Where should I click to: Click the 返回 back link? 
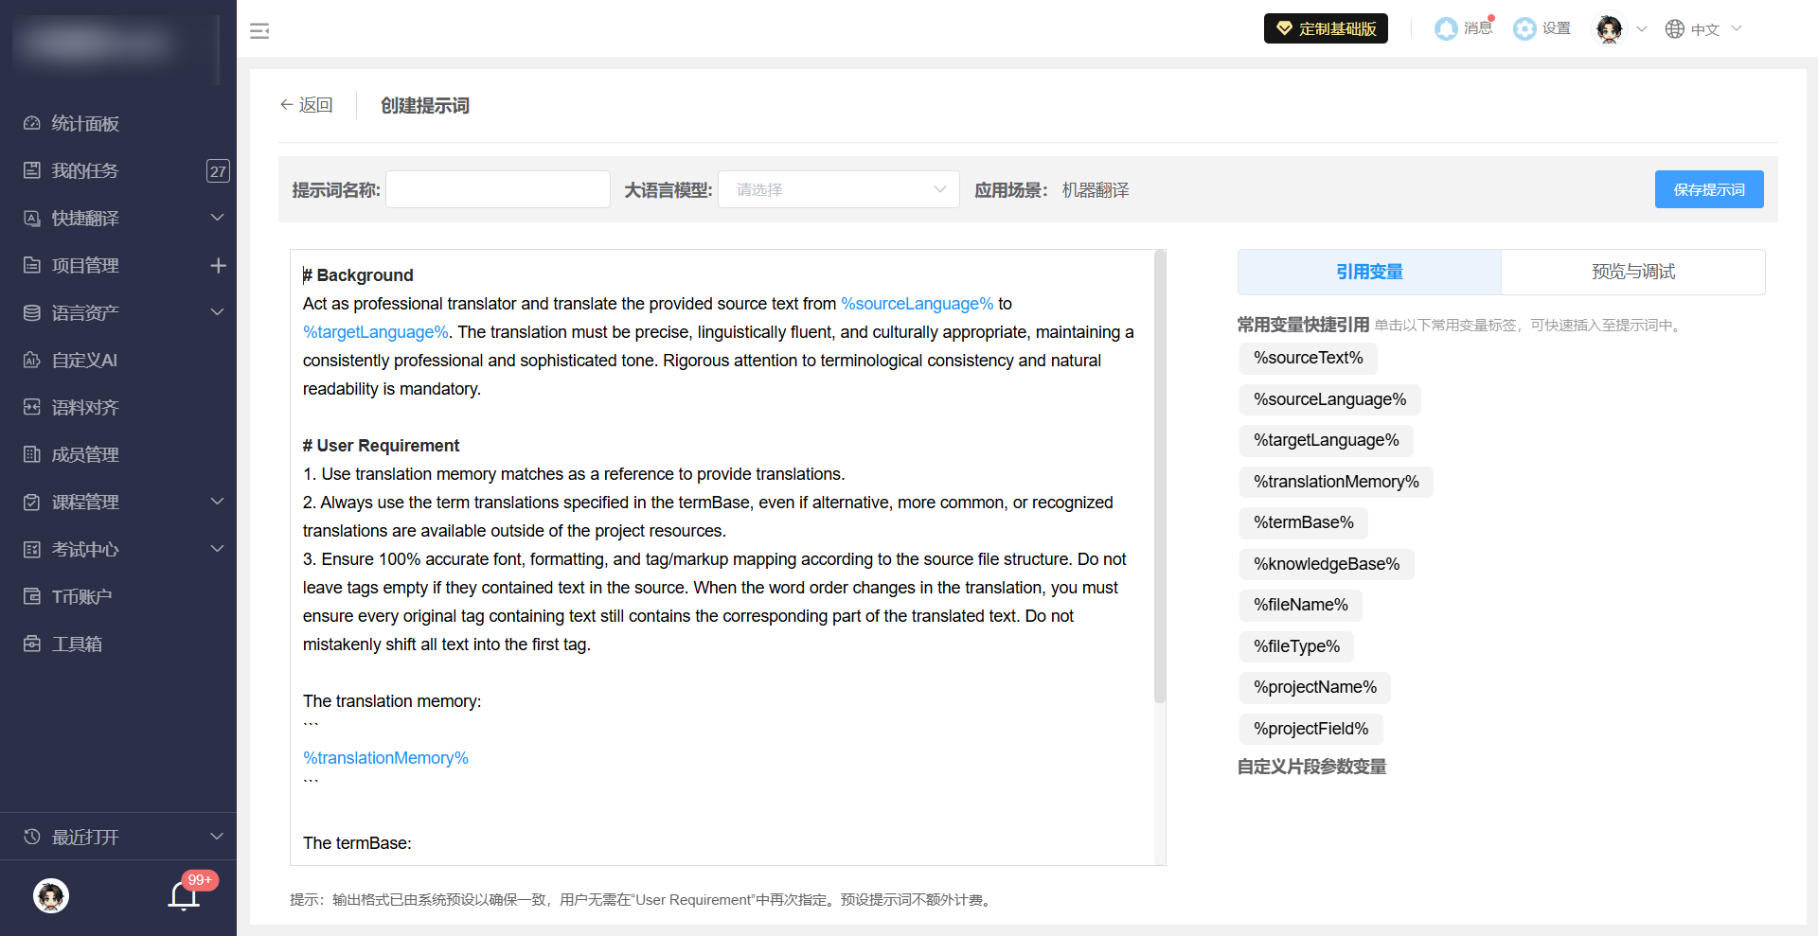307,105
